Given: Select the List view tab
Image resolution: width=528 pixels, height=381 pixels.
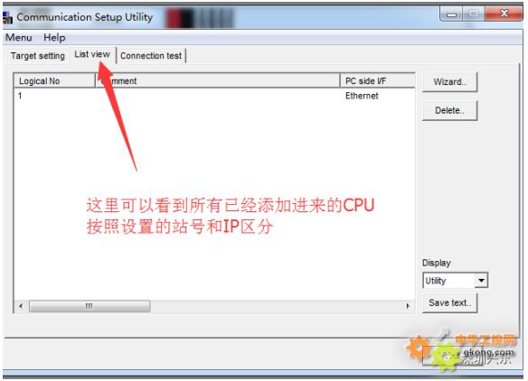Looking at the screenshot, I should pos(92,54).
